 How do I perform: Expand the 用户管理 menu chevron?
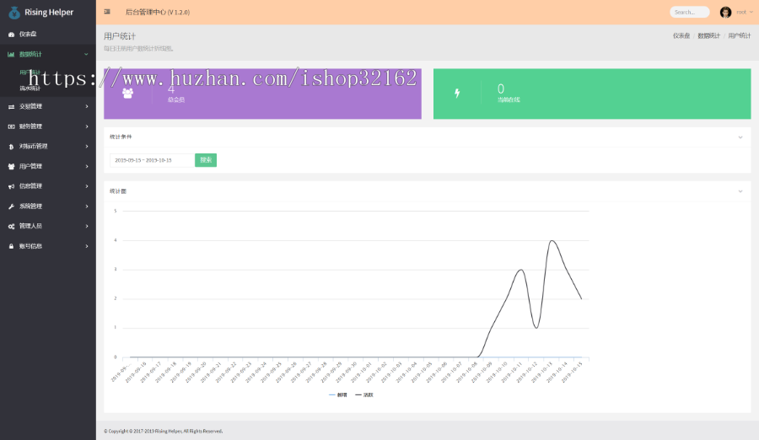click(87, 167)
